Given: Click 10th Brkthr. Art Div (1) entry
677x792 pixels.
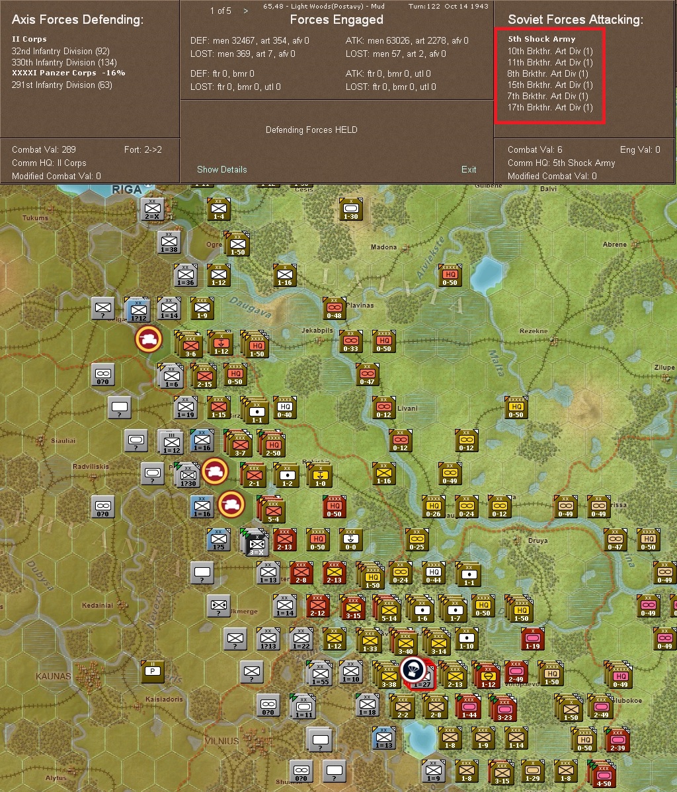Looking at the screenshot, I should click(x=550, y=51).
